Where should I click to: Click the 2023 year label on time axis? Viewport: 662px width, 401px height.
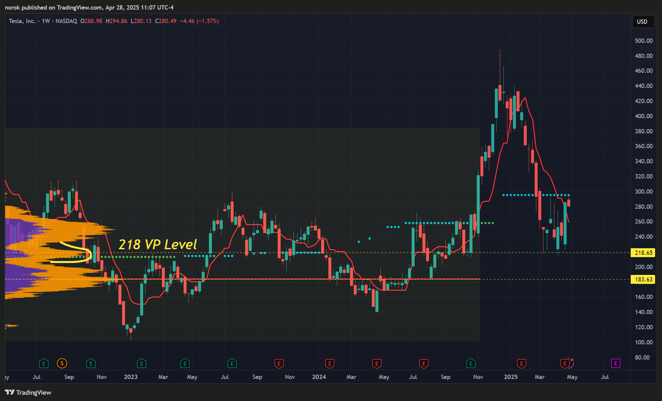[x=131, y=377]
